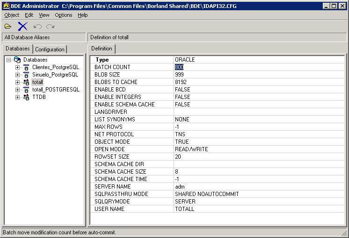Switch to the Configuration tab
The height and width of the screenshot is (238, 349).
(50, 49)
